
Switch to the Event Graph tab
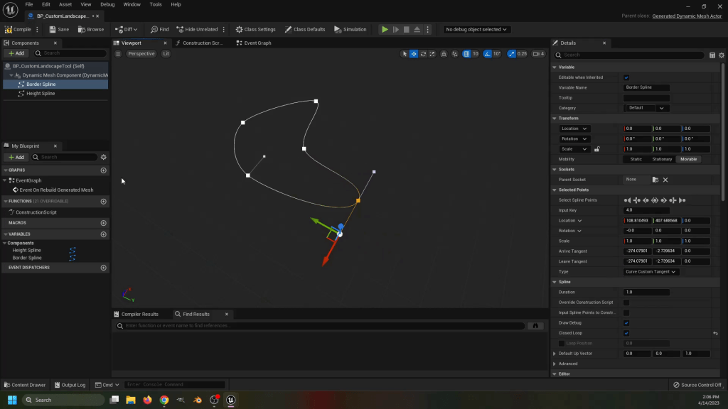257,43
